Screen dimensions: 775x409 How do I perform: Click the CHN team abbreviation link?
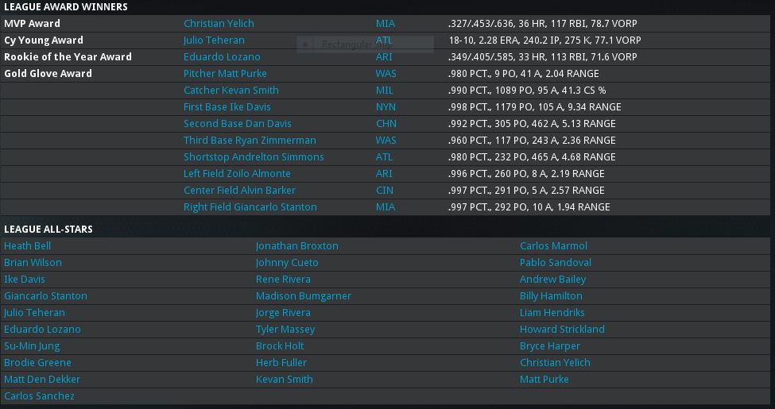pyautogui.click(x=386, y=124)
